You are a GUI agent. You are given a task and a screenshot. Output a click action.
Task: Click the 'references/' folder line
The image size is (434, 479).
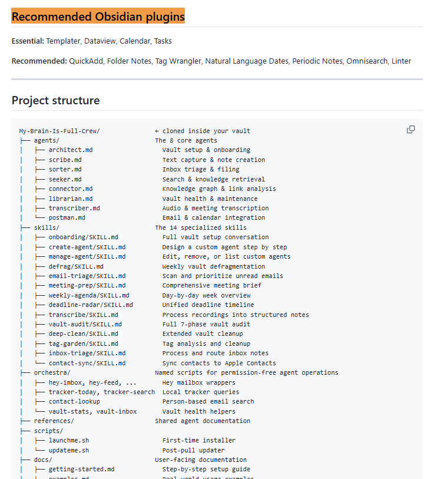pyautogui.click(x=54, y=421)
